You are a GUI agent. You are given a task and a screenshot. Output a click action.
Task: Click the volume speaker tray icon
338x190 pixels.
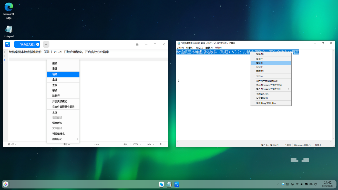coord(302,184)
